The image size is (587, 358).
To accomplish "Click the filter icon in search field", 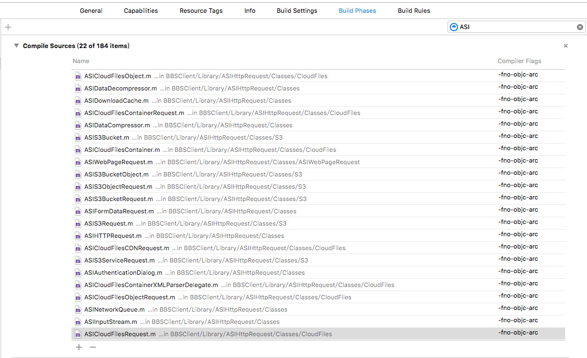I will (x=454, y=27).
